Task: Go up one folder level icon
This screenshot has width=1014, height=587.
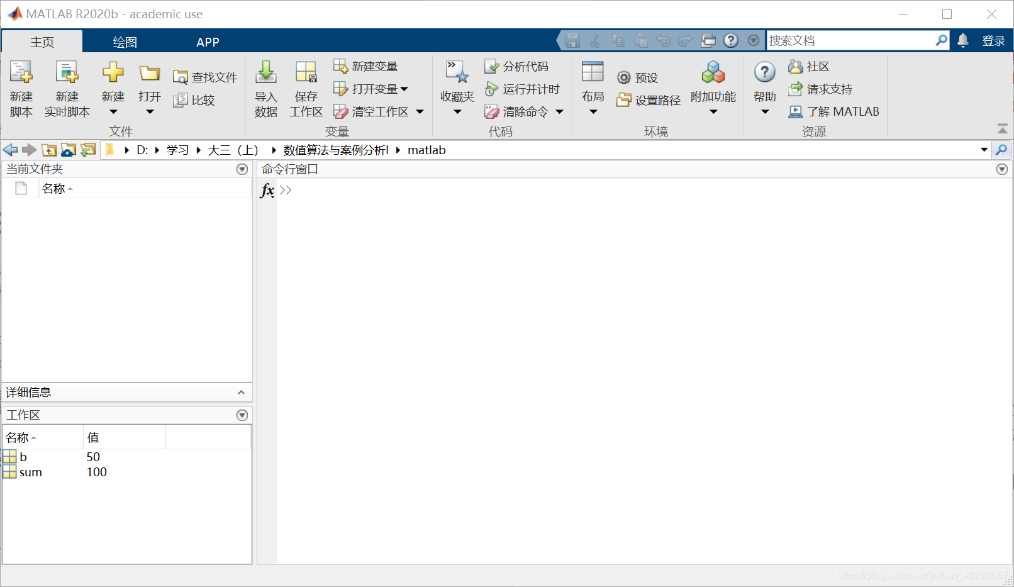Action: click(49, 150)
